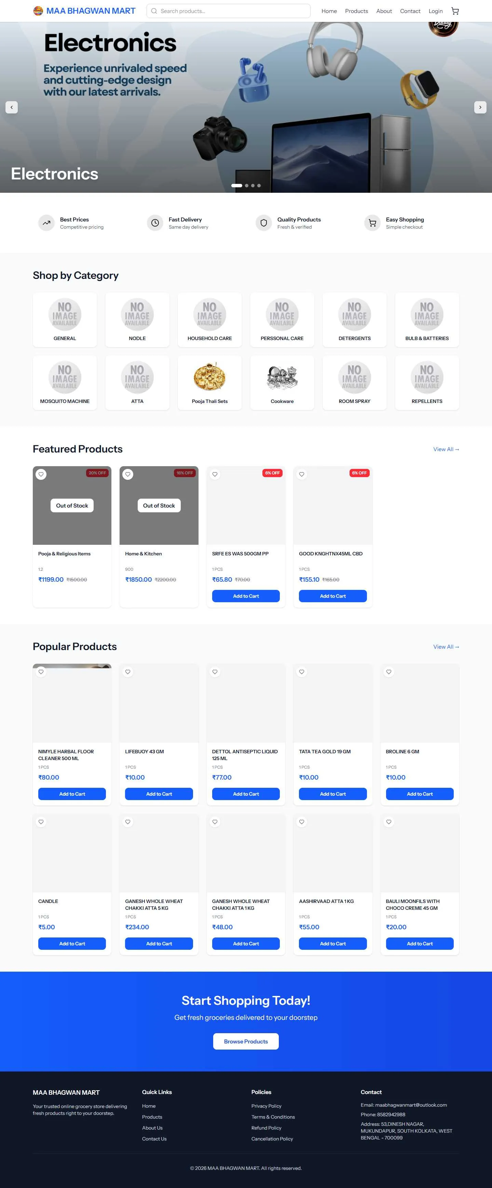Go to previous carousel slide arrow
Screen dimensions: 492x1188
[x=12, y=107]
